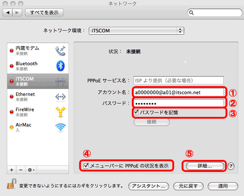Viewport: 244px width, 196px height.
Task: Click the すべてを表示 toolbar button
Action: pos(44,13)
